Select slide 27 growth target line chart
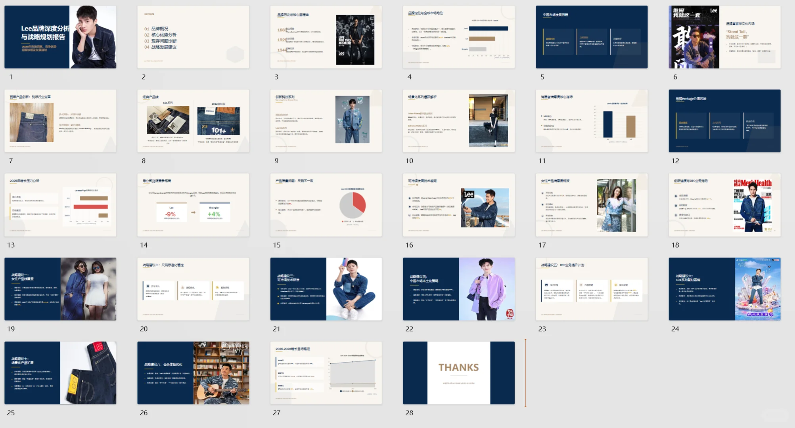The image size is (795, 428). 326,373
